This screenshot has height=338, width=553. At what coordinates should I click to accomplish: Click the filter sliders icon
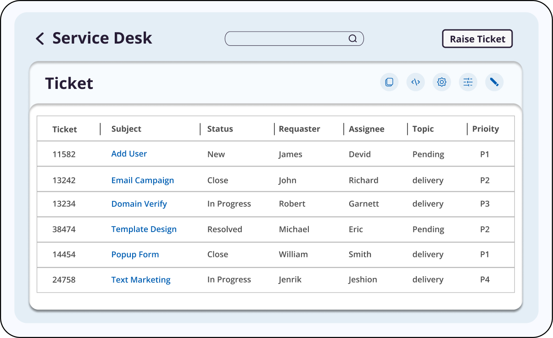468,82
